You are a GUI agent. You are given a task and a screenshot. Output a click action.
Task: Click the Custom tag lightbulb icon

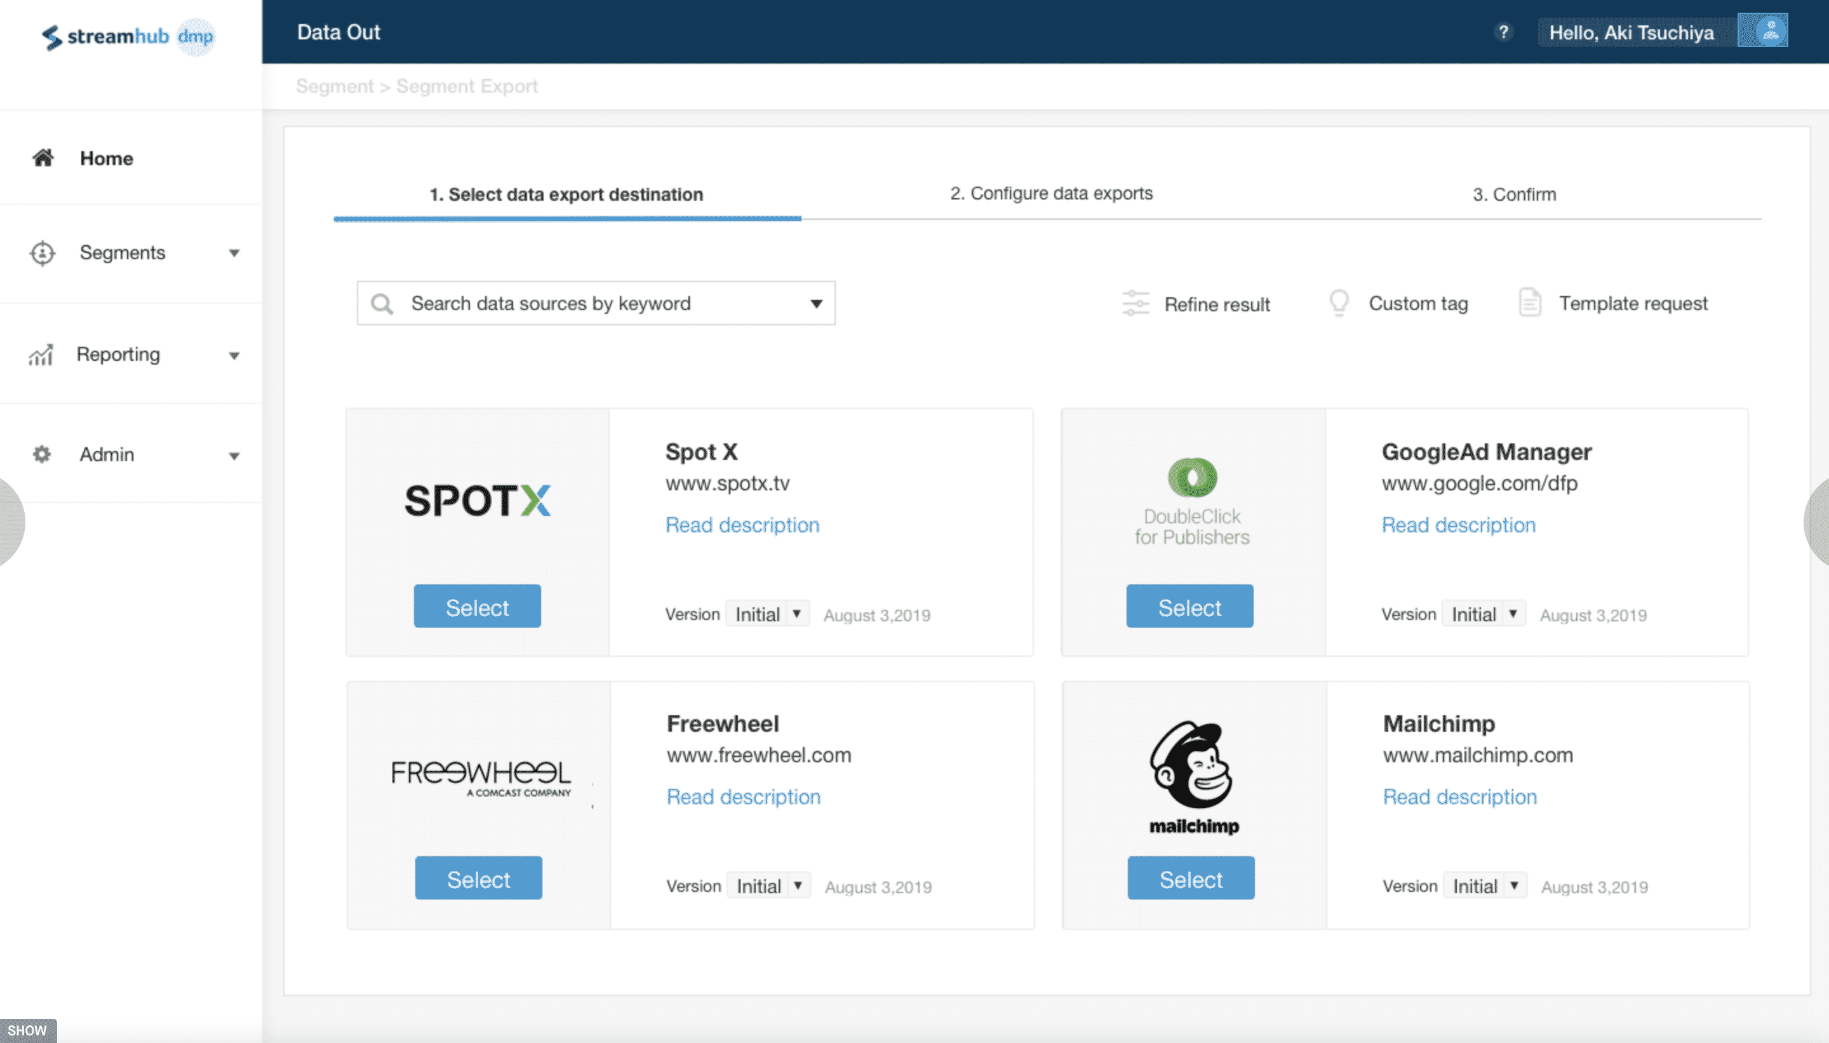point(1336,303)
